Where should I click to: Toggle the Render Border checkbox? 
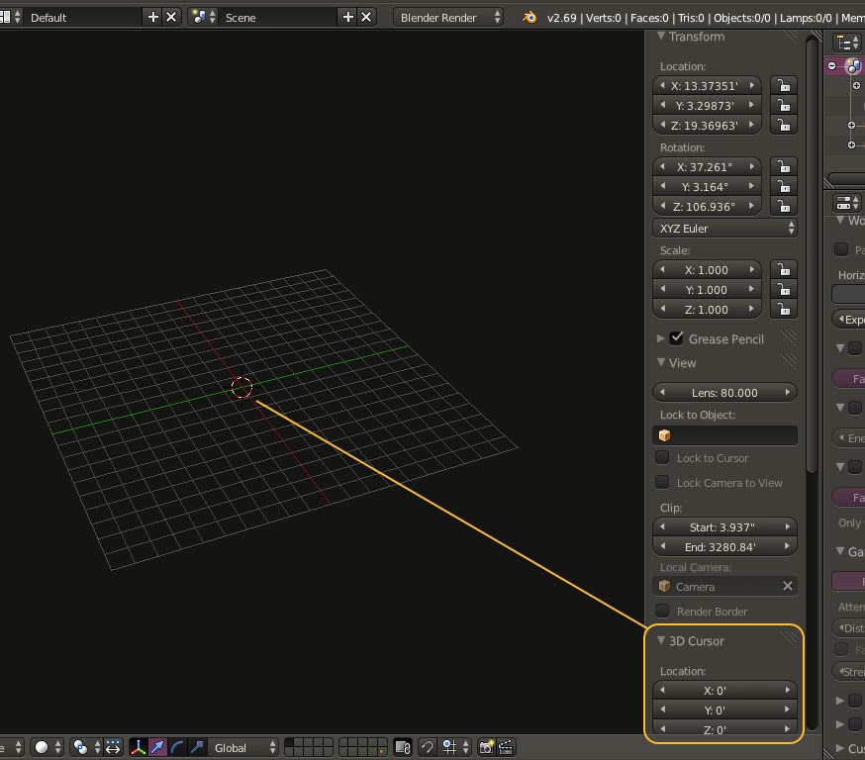663,612
